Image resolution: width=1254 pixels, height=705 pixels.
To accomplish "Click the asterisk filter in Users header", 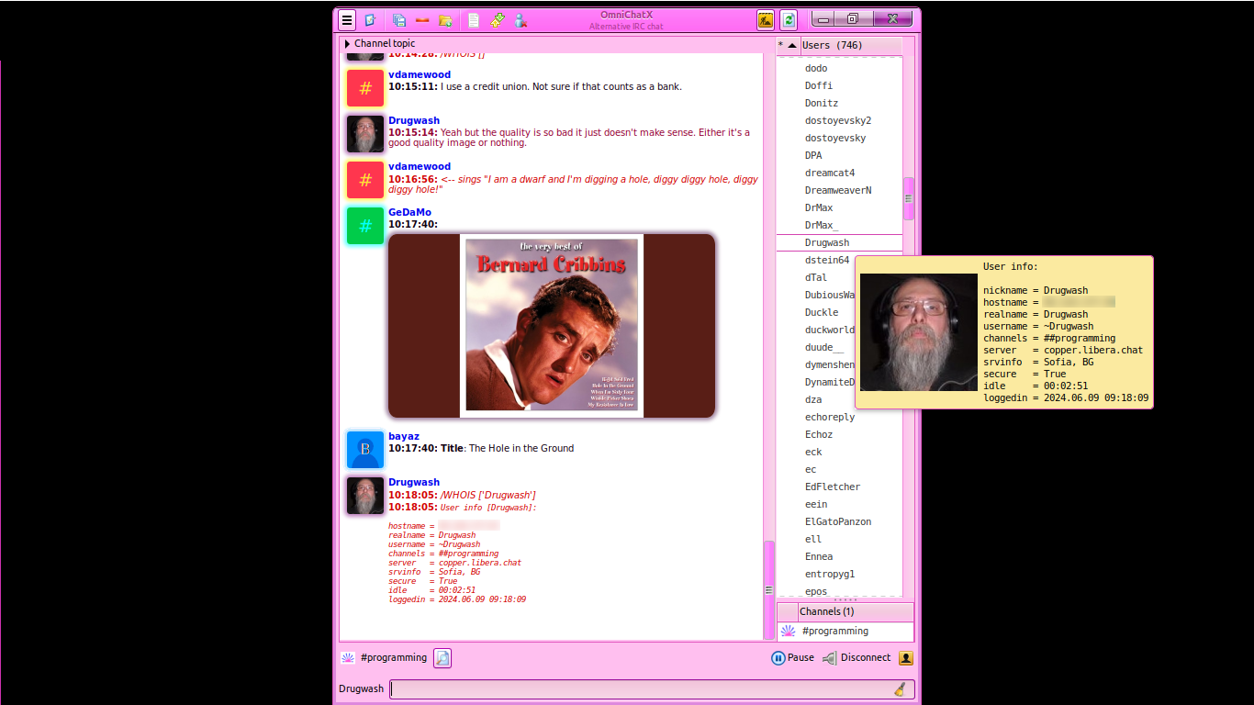I will pyautogui.click(x=781, y=45).
